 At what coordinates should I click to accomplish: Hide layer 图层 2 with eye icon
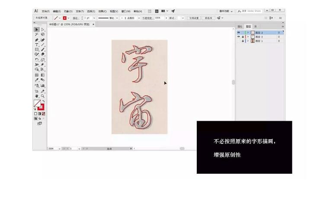pyautogui.click(x=238, y=37)
